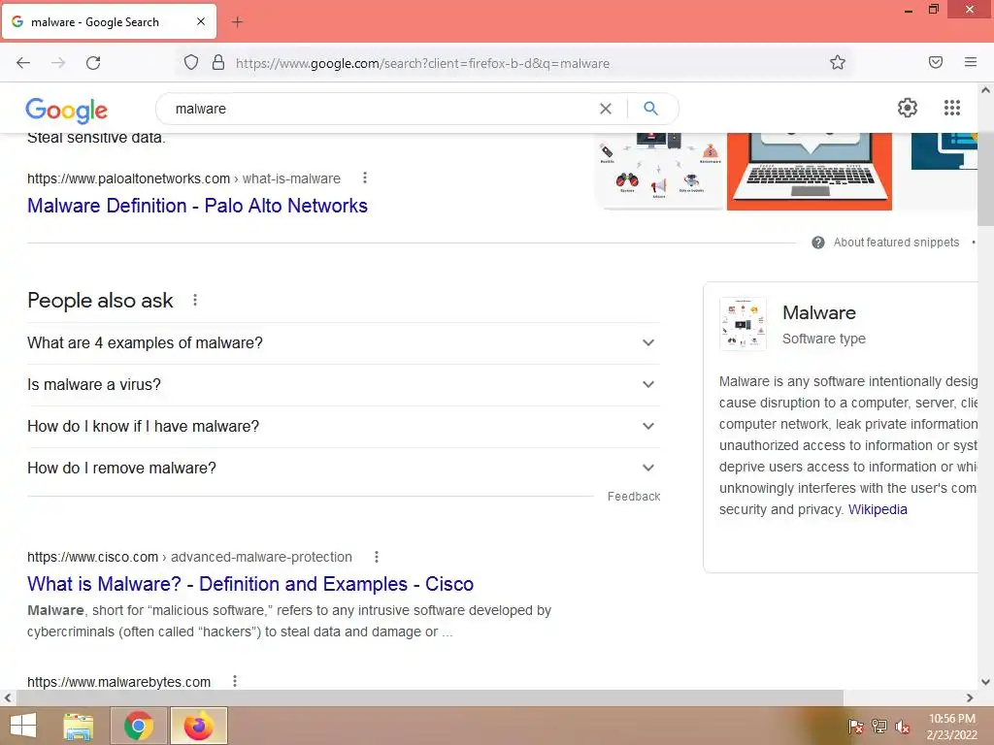Click the vertical scrollbar up arrow
Image resolution: width=994 pixels, height=745 pixels.
pyautogui.click(x=986, y=90)
